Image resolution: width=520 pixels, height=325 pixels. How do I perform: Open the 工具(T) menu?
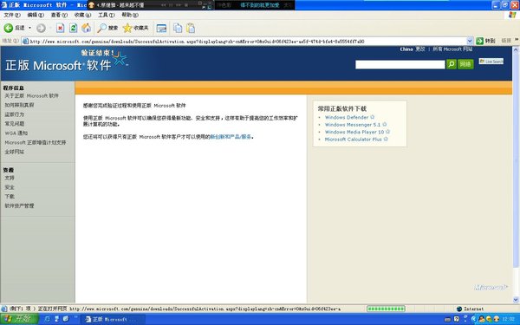tap(106, 15)
